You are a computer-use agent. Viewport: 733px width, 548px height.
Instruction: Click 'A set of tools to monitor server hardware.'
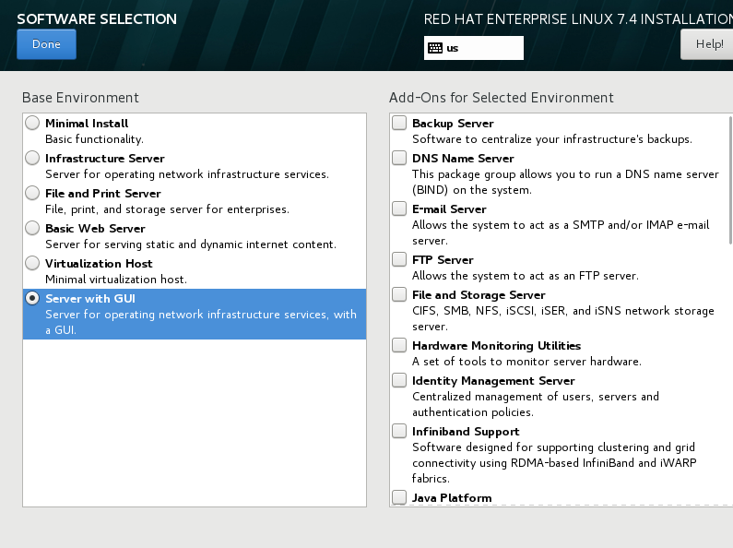click(x=526, y=362)
